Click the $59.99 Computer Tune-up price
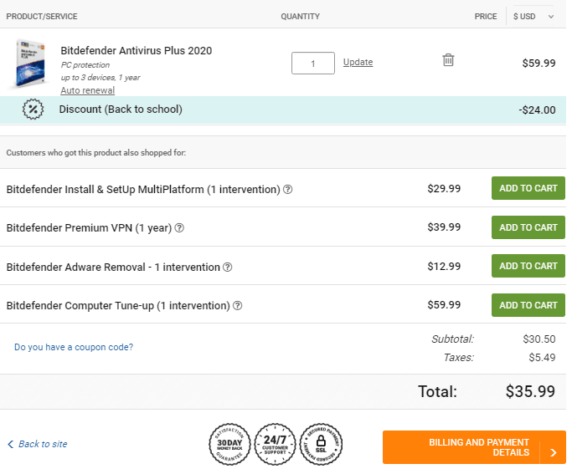The width and height of the screenshot is (572, 474). coord(444,304)
